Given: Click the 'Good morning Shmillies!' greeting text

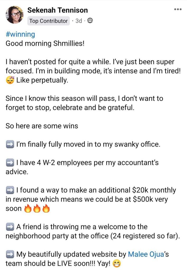Looking at the screenshot, I should pos(45,43).
